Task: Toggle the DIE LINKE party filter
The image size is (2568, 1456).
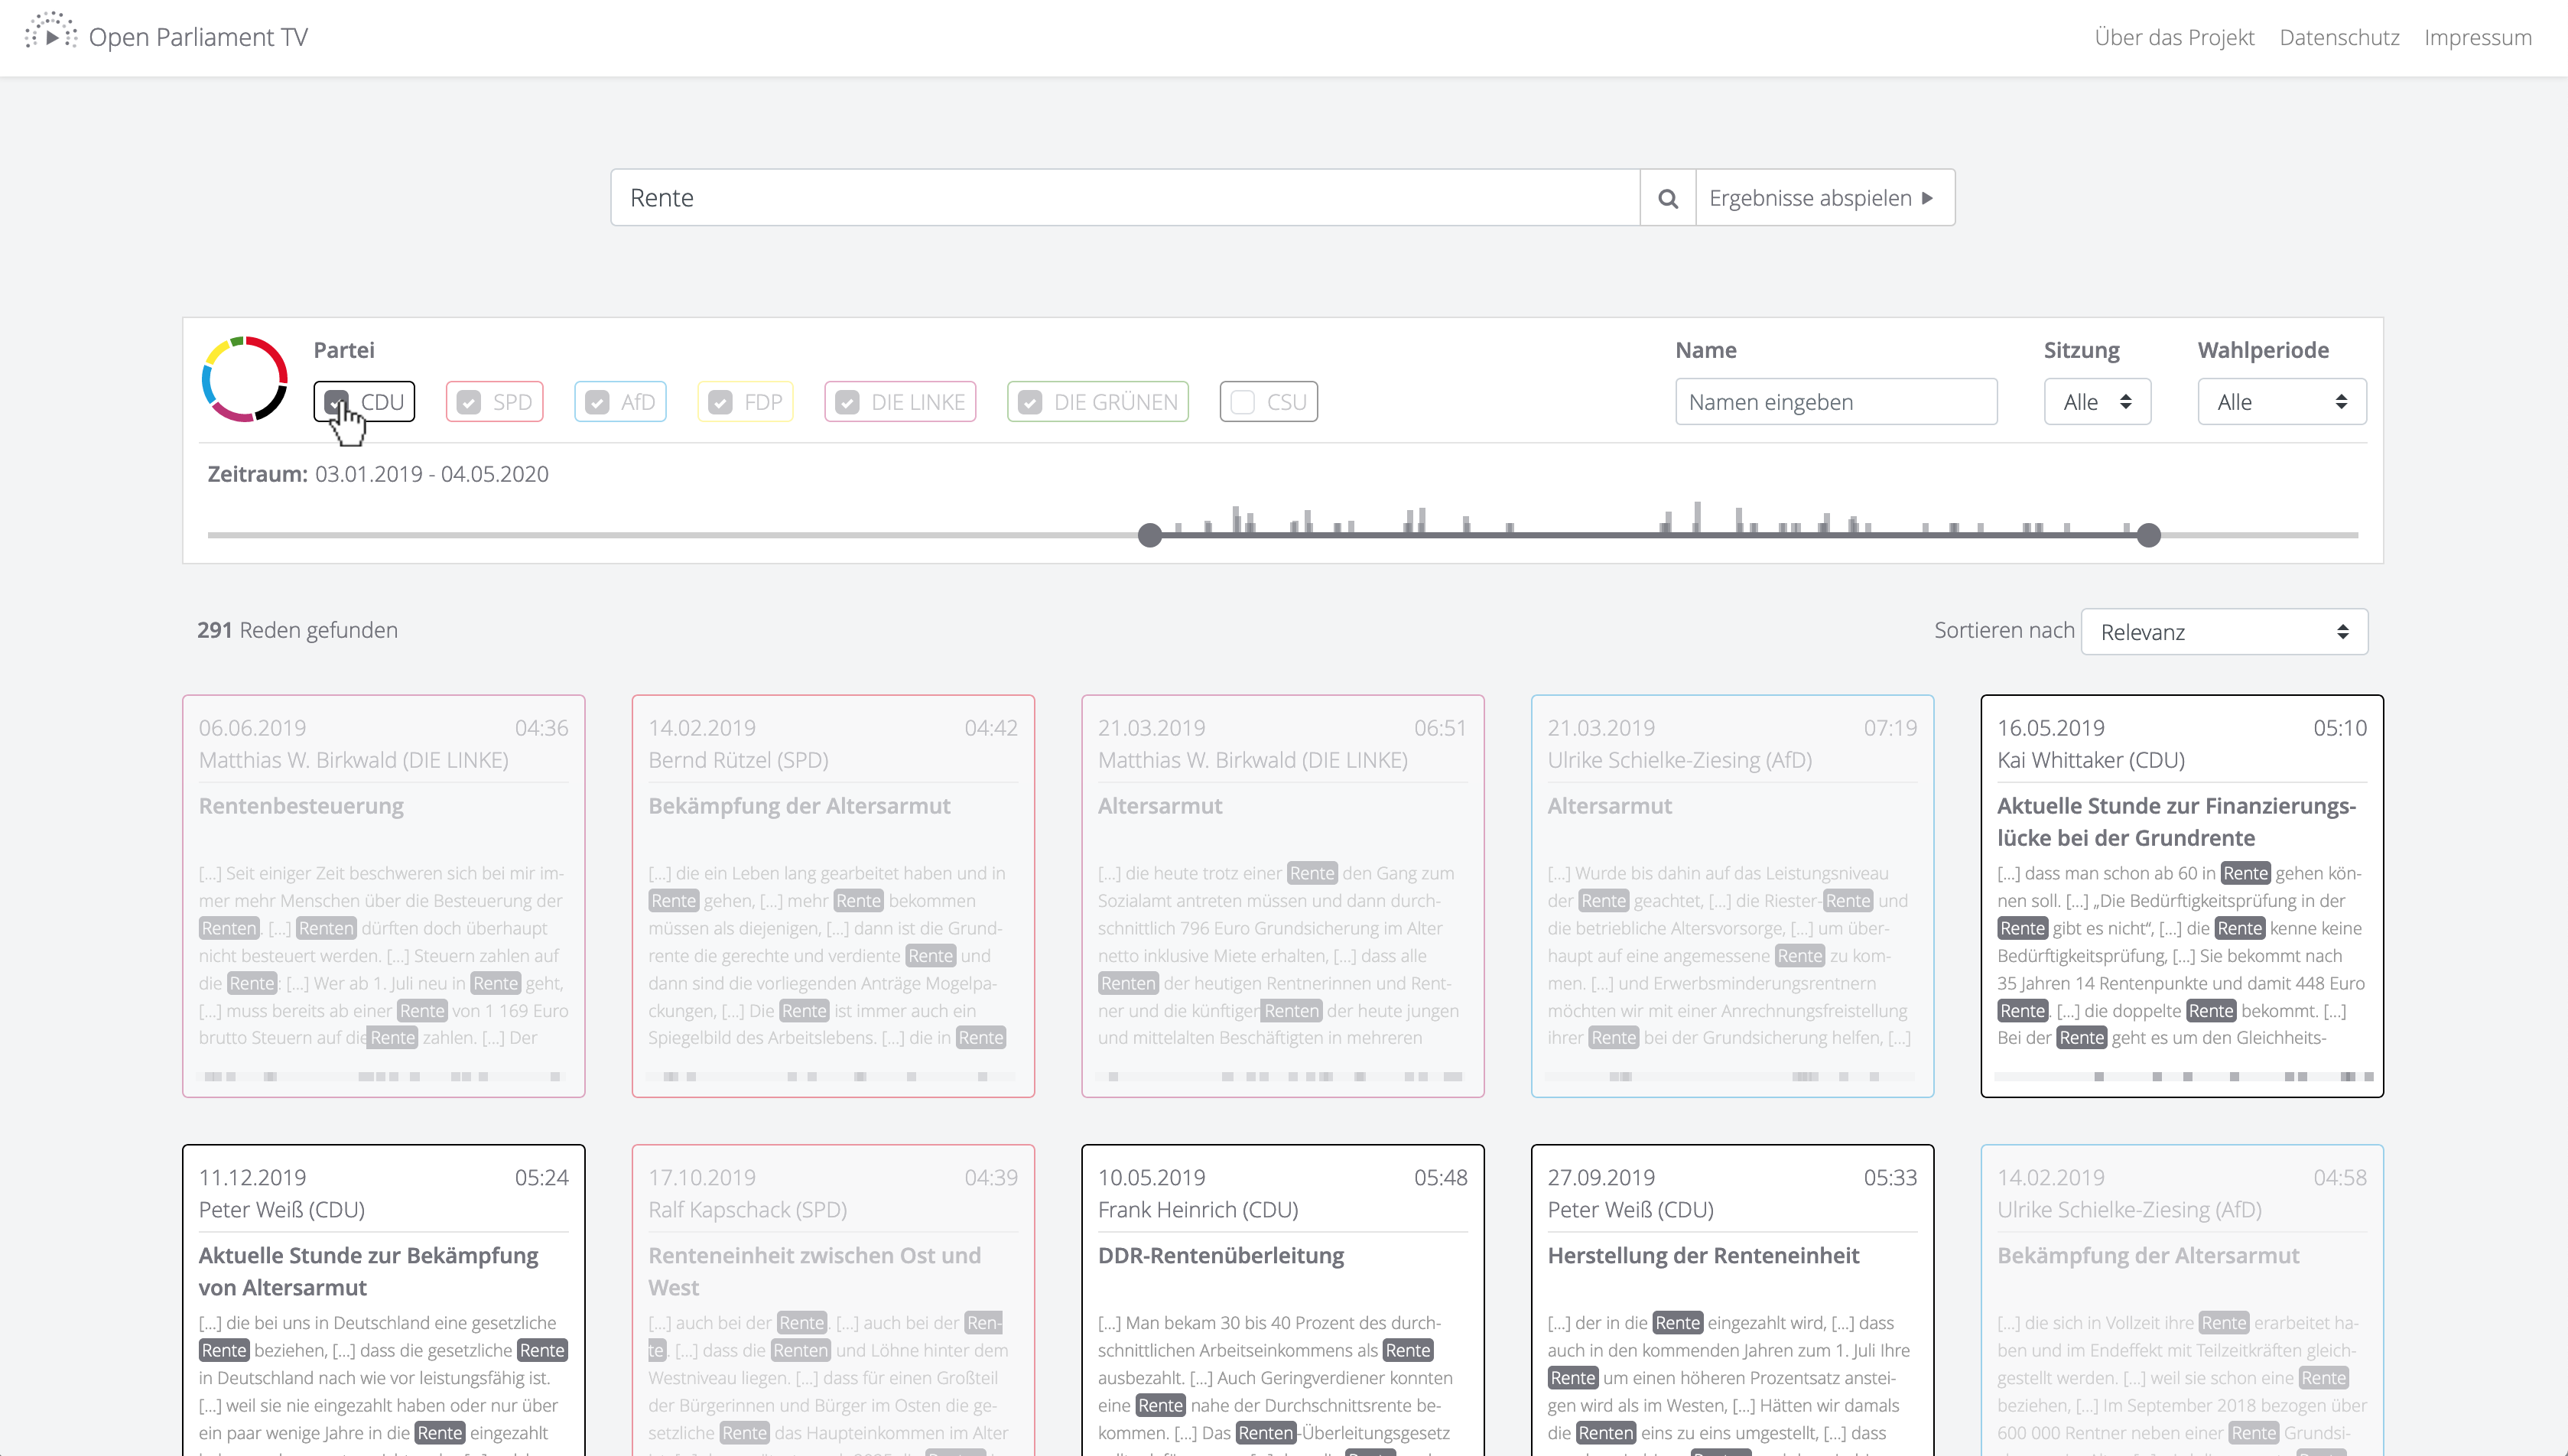Action: click(847, 402)
